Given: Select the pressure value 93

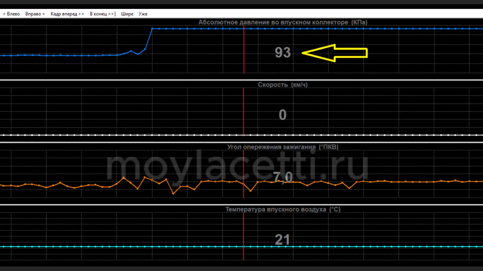Looking at the screenshot, I should coord(283,53).
